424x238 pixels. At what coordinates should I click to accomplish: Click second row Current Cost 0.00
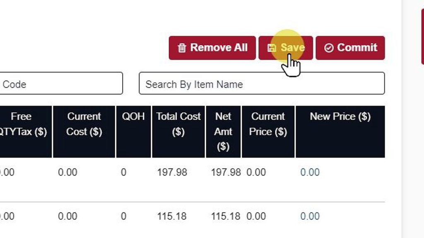[x=67, y=216]
